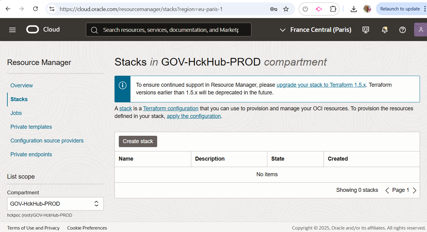
Task: Click the Cookie Preferences link
Action: [x=87, y=228]
